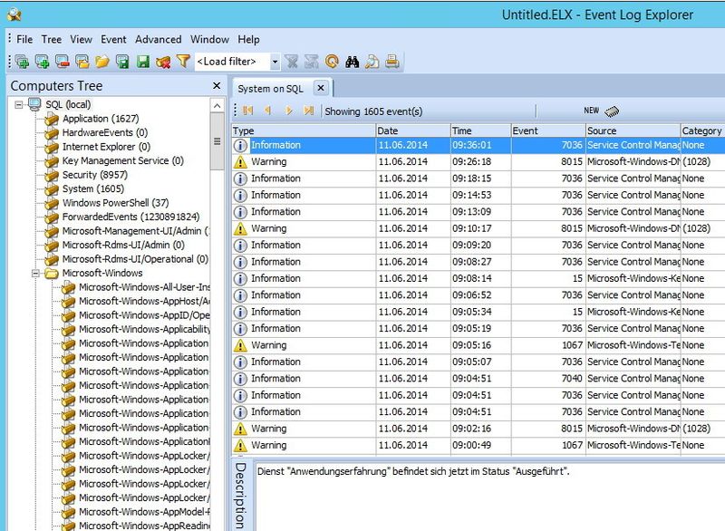The width and height of the screenshot is (725, 531).
Task: Click the Clear log icon with red X
Action: point(163,62)
